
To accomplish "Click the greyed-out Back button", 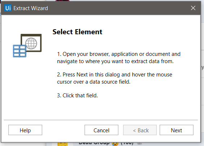I will pos(140,130).
